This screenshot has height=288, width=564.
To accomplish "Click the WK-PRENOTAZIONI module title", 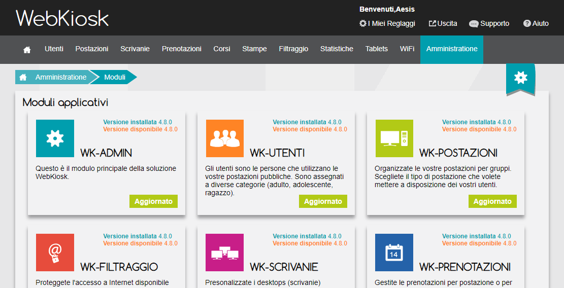I will [x=465, y=267].
